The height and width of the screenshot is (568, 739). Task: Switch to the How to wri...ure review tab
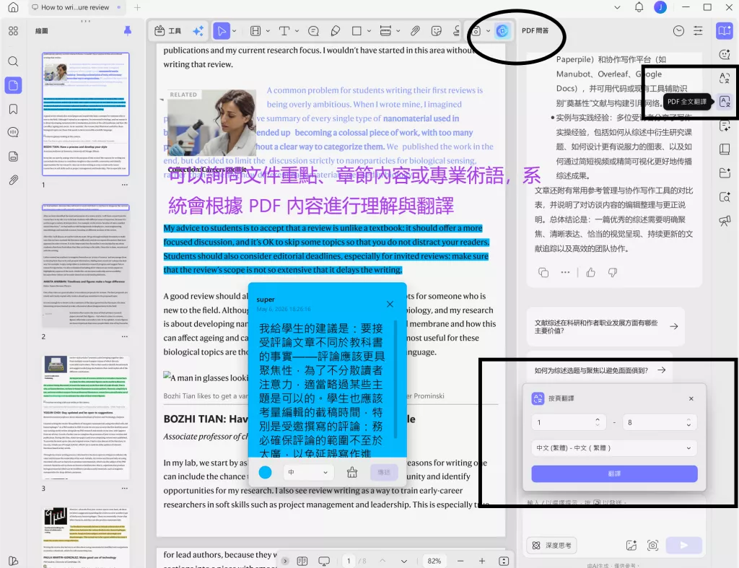pos(75,7)
